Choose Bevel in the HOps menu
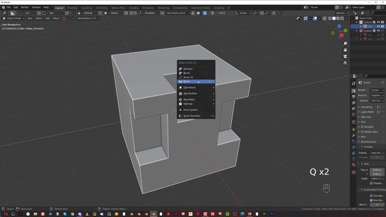The width and height of the screenshot is (386, 217). point(196,73)
